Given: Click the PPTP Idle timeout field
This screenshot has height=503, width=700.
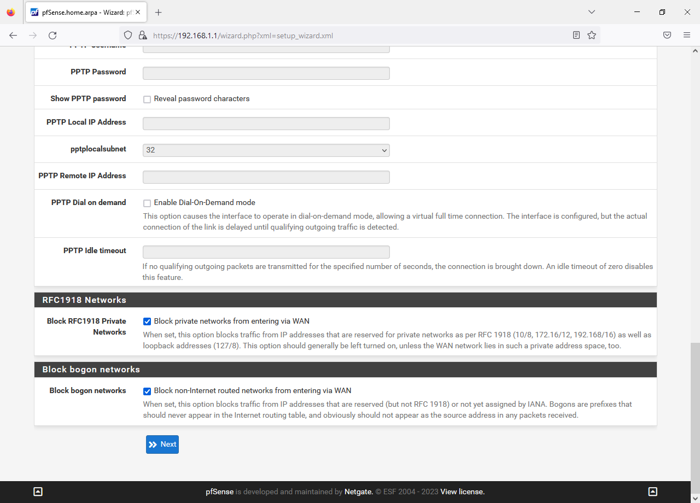Looking at the screenshot, I should (x=266, y=252).
